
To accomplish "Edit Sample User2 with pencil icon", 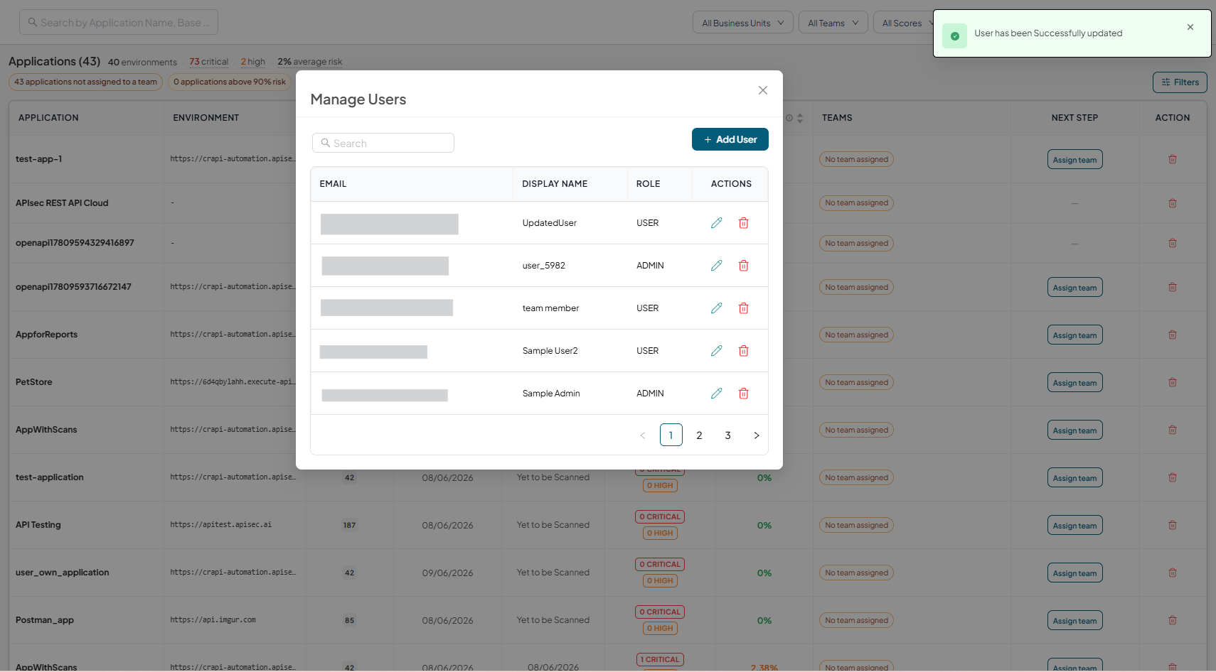I will (x=716, y=351).
